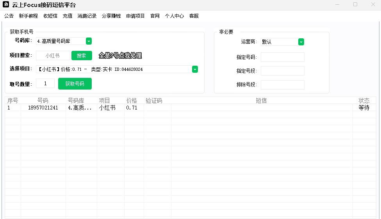Image resolution: width=381 pixels, height=219 pixels.
Task: View 消费记录 menu item
Action: point(87,16)
